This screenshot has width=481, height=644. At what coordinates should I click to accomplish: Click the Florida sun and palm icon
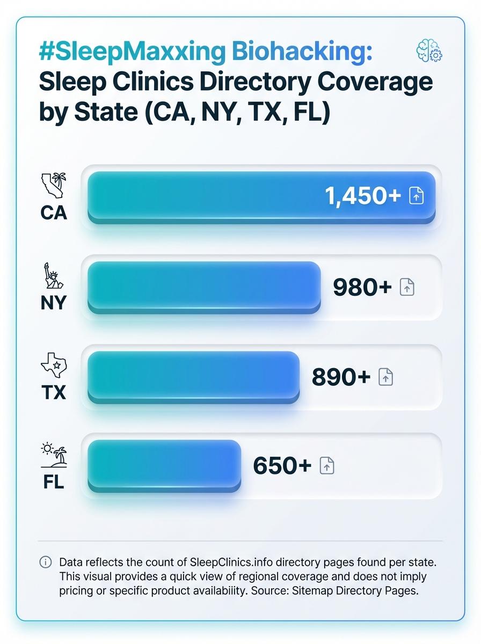point(53,455)
